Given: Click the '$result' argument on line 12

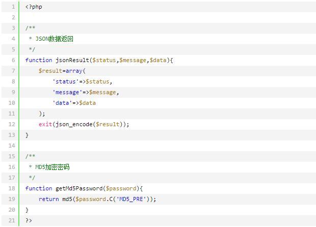Looking at the screenshot, I should (x=108, y=124).
